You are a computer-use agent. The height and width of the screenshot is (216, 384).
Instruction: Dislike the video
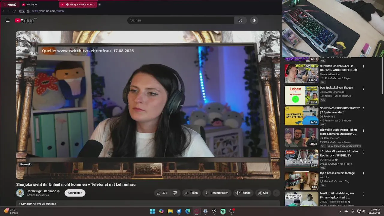(175, 193)
